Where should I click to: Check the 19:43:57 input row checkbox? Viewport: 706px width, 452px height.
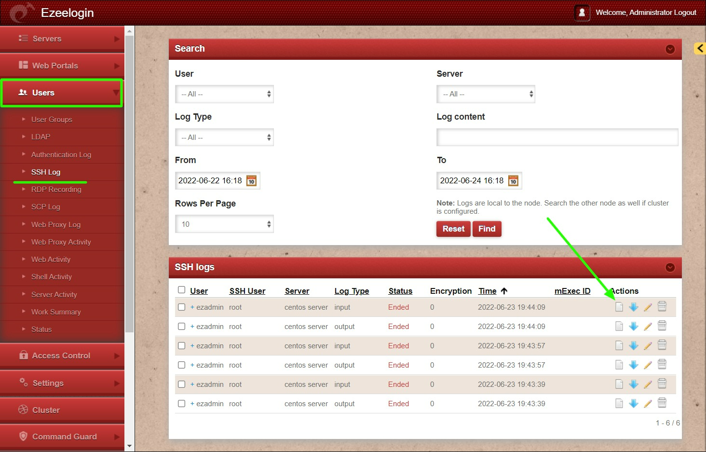(181, 345)
